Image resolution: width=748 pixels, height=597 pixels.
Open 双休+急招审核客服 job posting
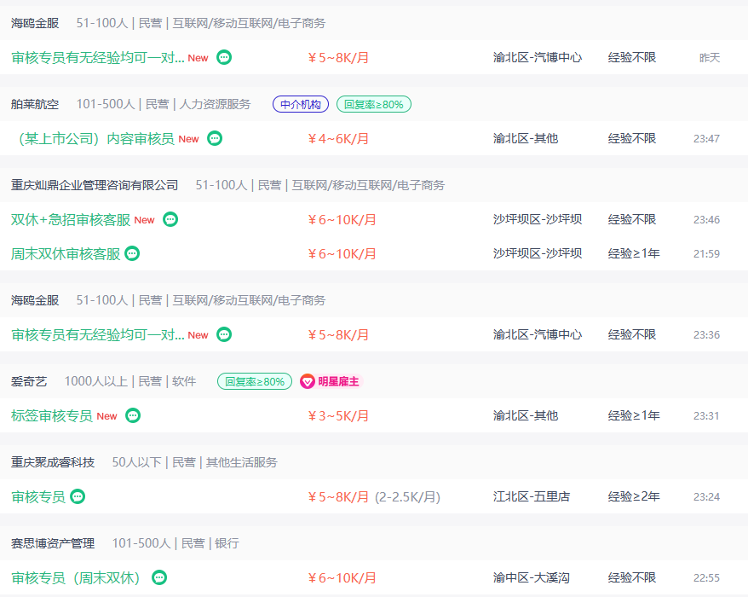tap(71, 219)
